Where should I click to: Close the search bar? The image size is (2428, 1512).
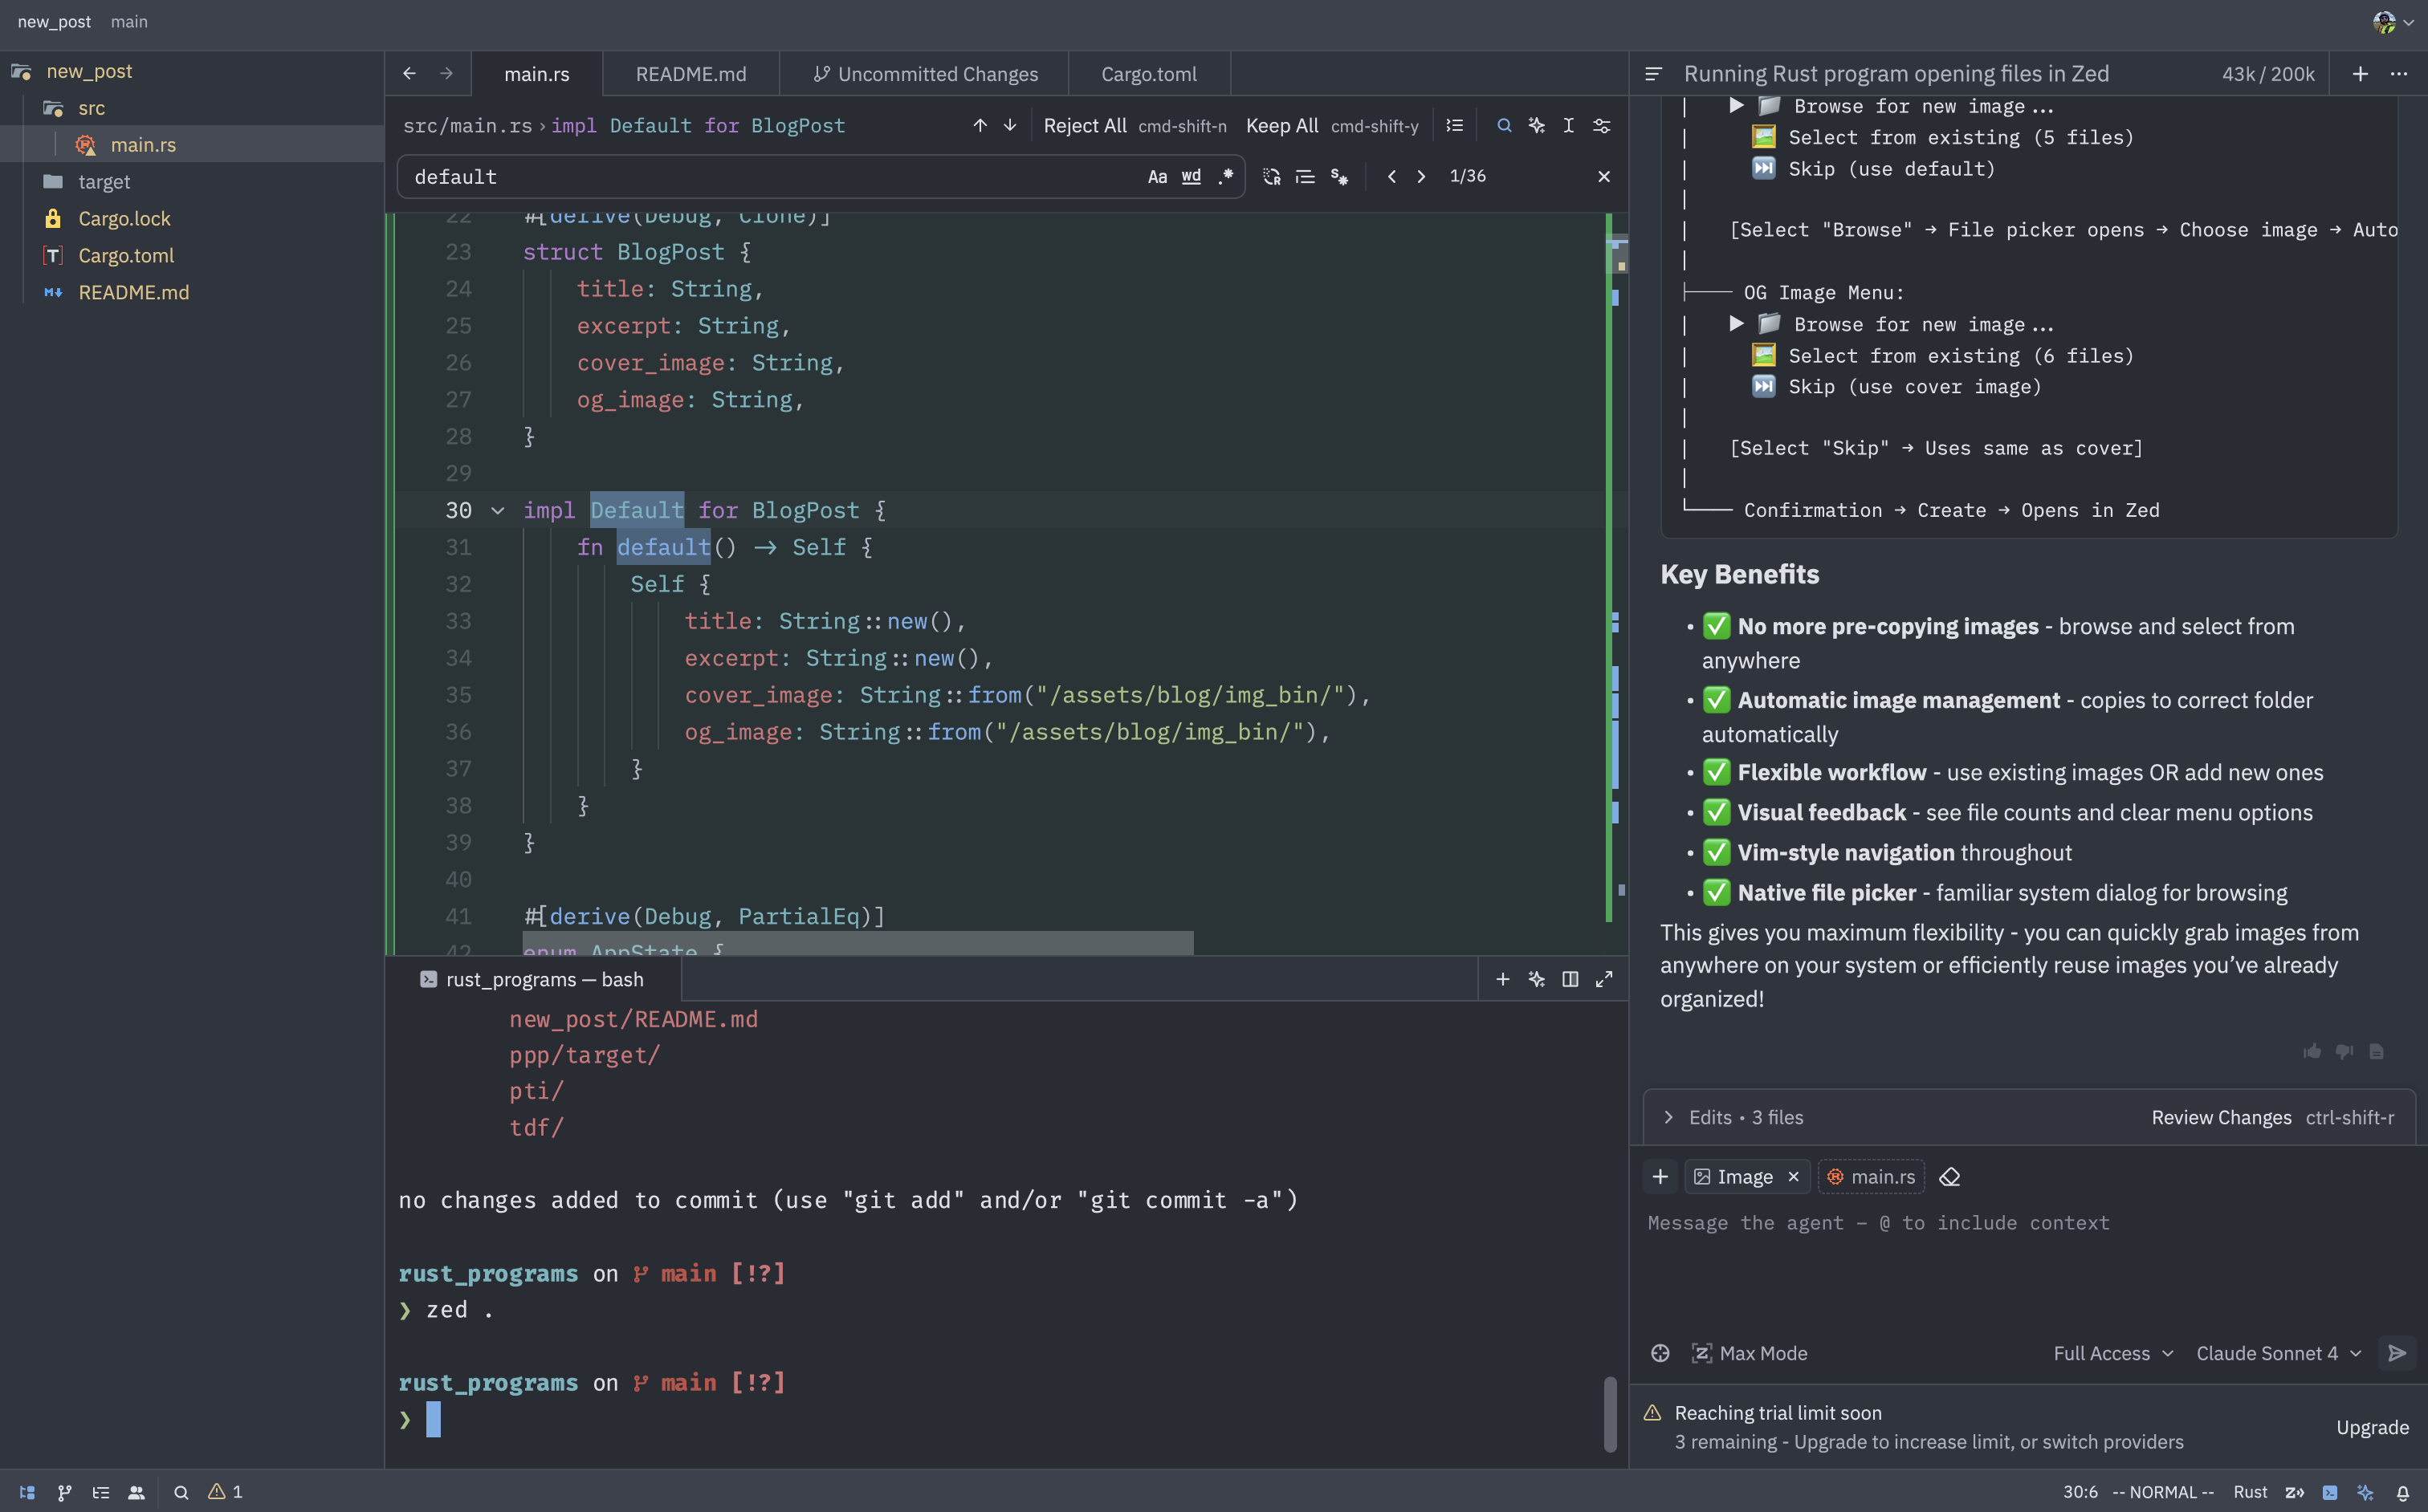(x=1603, y=177)
